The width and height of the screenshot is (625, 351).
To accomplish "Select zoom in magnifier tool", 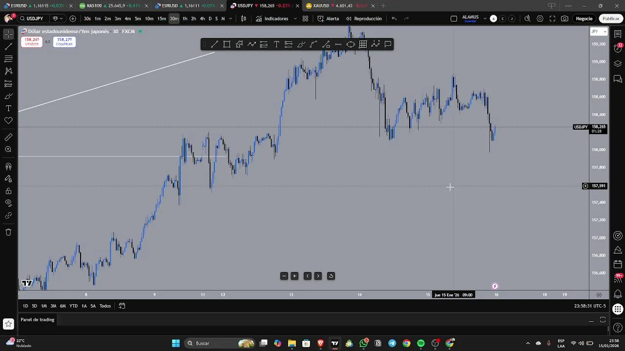I will 8,150.
